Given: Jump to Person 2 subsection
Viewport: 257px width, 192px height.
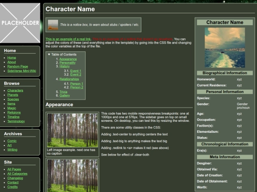Looking at the screenshot, I should (77, 87).
